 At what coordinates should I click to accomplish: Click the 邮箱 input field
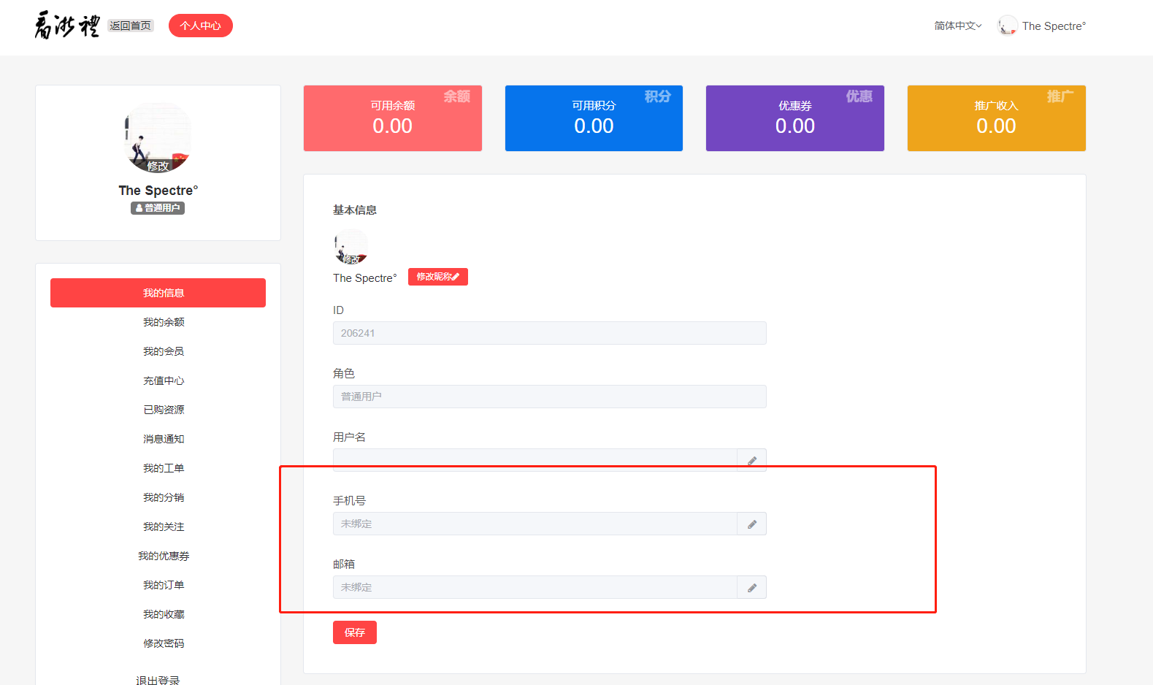(x=535, y=587)
